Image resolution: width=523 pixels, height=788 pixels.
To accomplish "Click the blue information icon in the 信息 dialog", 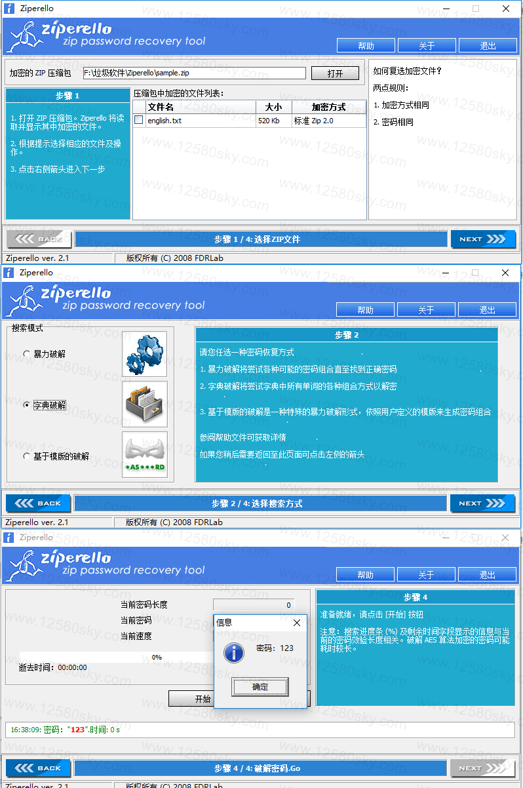I will (233, 652).
